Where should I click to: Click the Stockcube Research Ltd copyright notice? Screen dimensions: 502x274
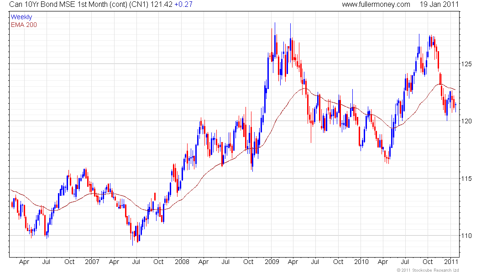(x=428, y=270)
